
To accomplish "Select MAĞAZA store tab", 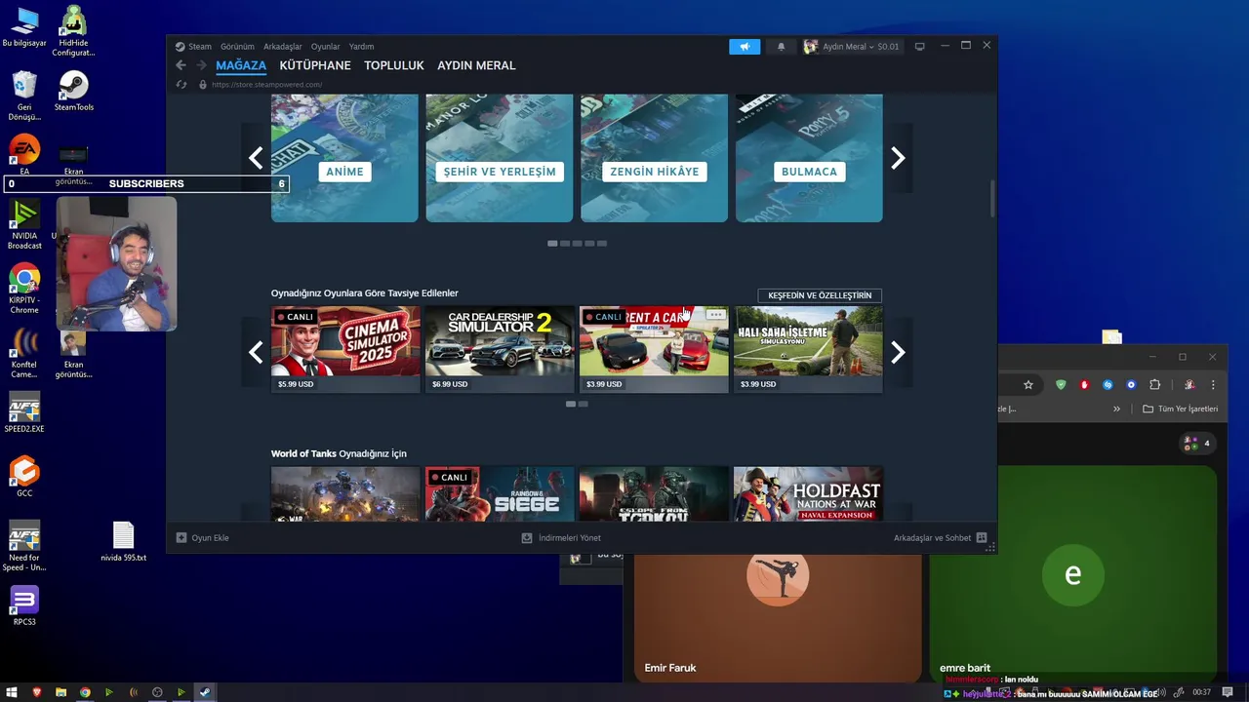I will point(241,65).
